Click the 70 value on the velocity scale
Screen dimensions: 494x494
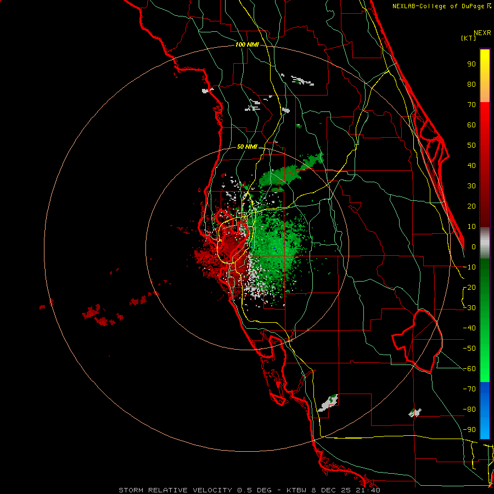[471, 105]
